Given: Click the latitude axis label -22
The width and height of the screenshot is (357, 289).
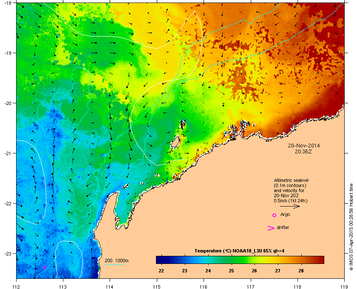Looking at the screenshot, I should 8,203.
